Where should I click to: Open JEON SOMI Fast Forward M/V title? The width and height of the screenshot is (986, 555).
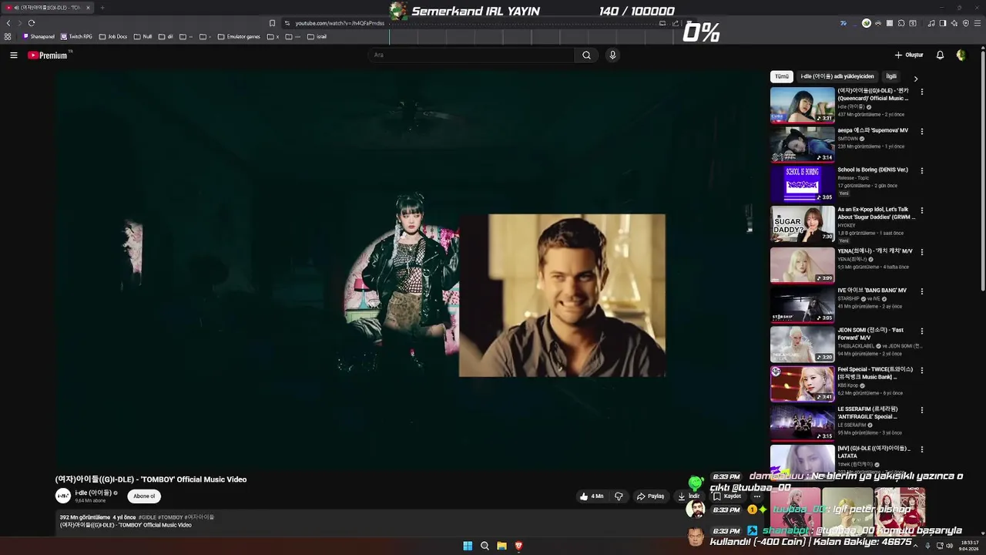click(870, 334)
